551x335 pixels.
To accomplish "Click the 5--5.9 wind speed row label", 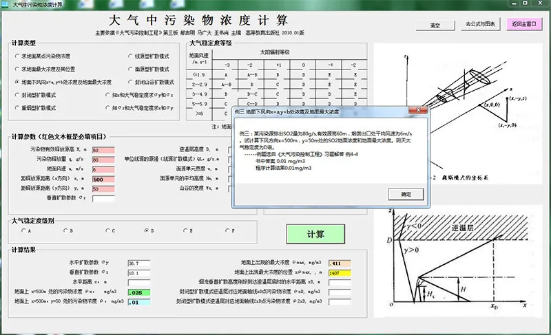I will tap(199, 104).
